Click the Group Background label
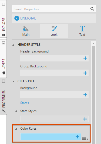Image resolution: width=101 pixels, height=144 pixels. click(x=34, y=66)
